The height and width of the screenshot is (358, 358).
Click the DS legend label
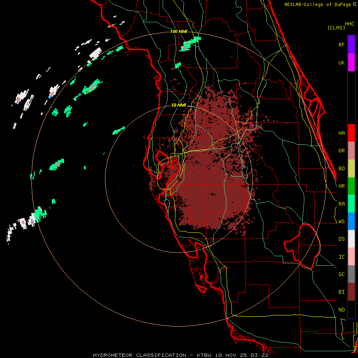click(x=341, y=239)
